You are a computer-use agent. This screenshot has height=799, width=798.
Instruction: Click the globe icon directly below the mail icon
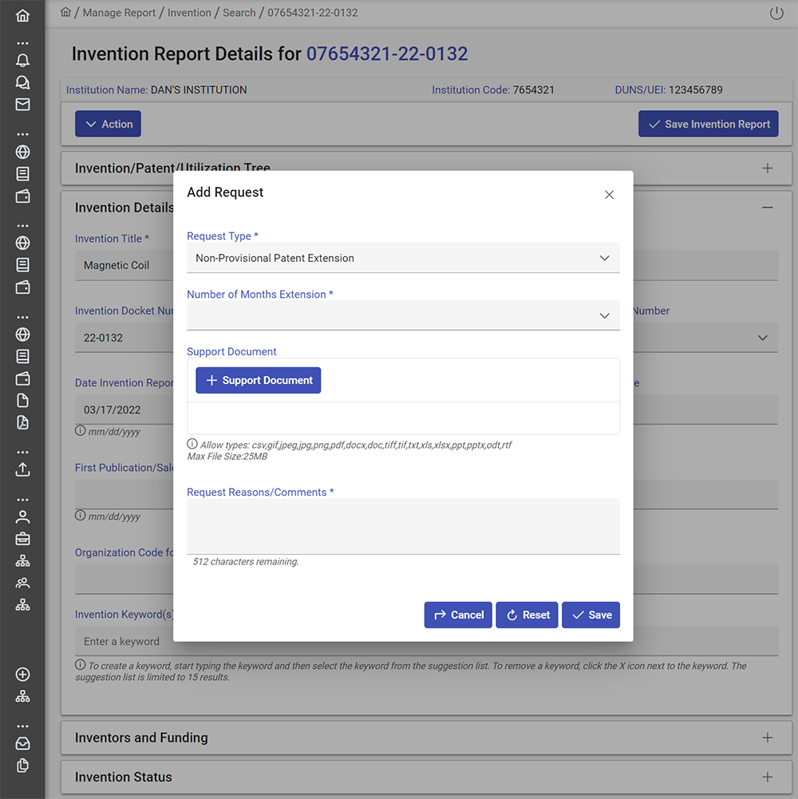pos(22,152)
